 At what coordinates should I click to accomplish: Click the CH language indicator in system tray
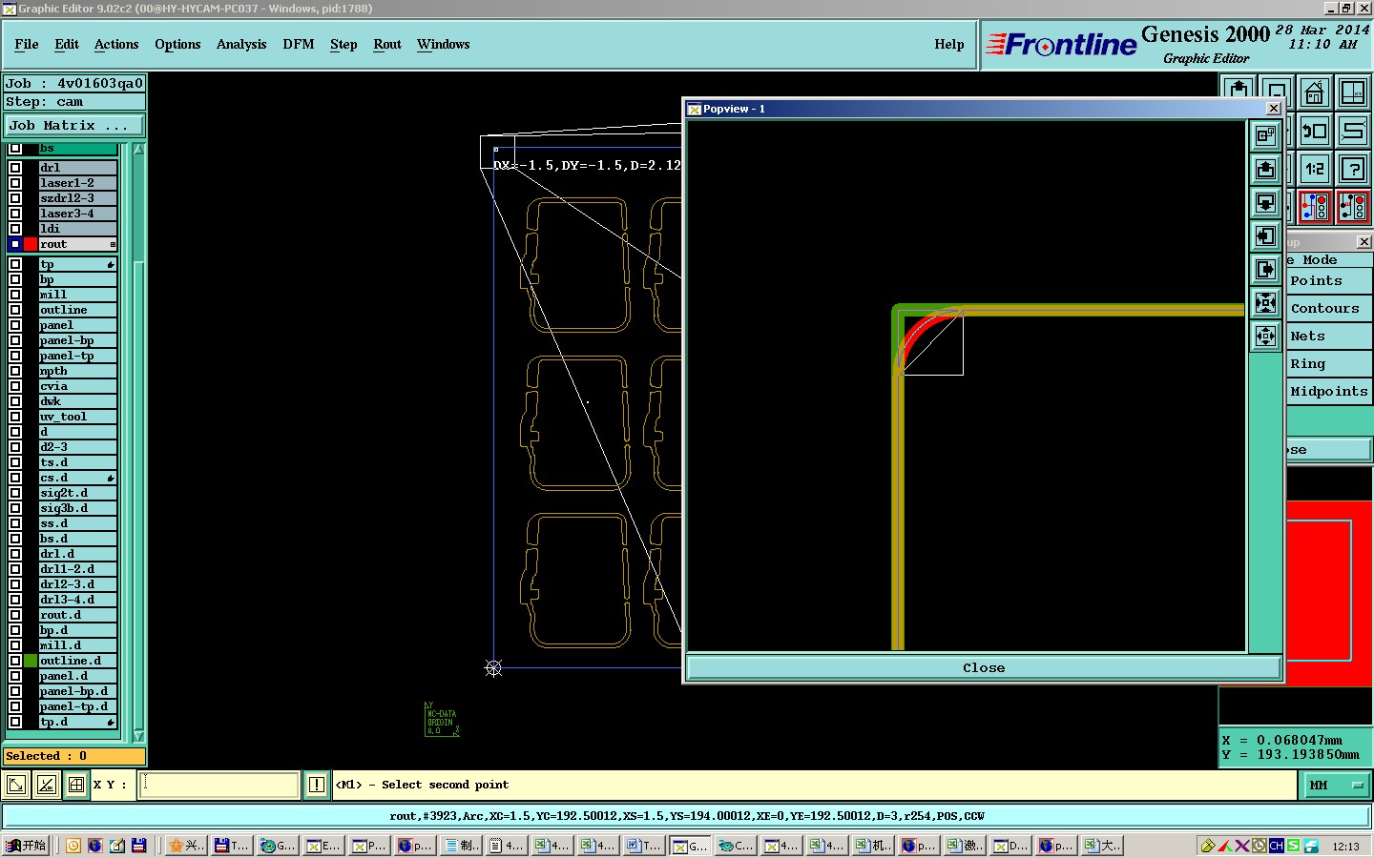(x=1276, y=846)
